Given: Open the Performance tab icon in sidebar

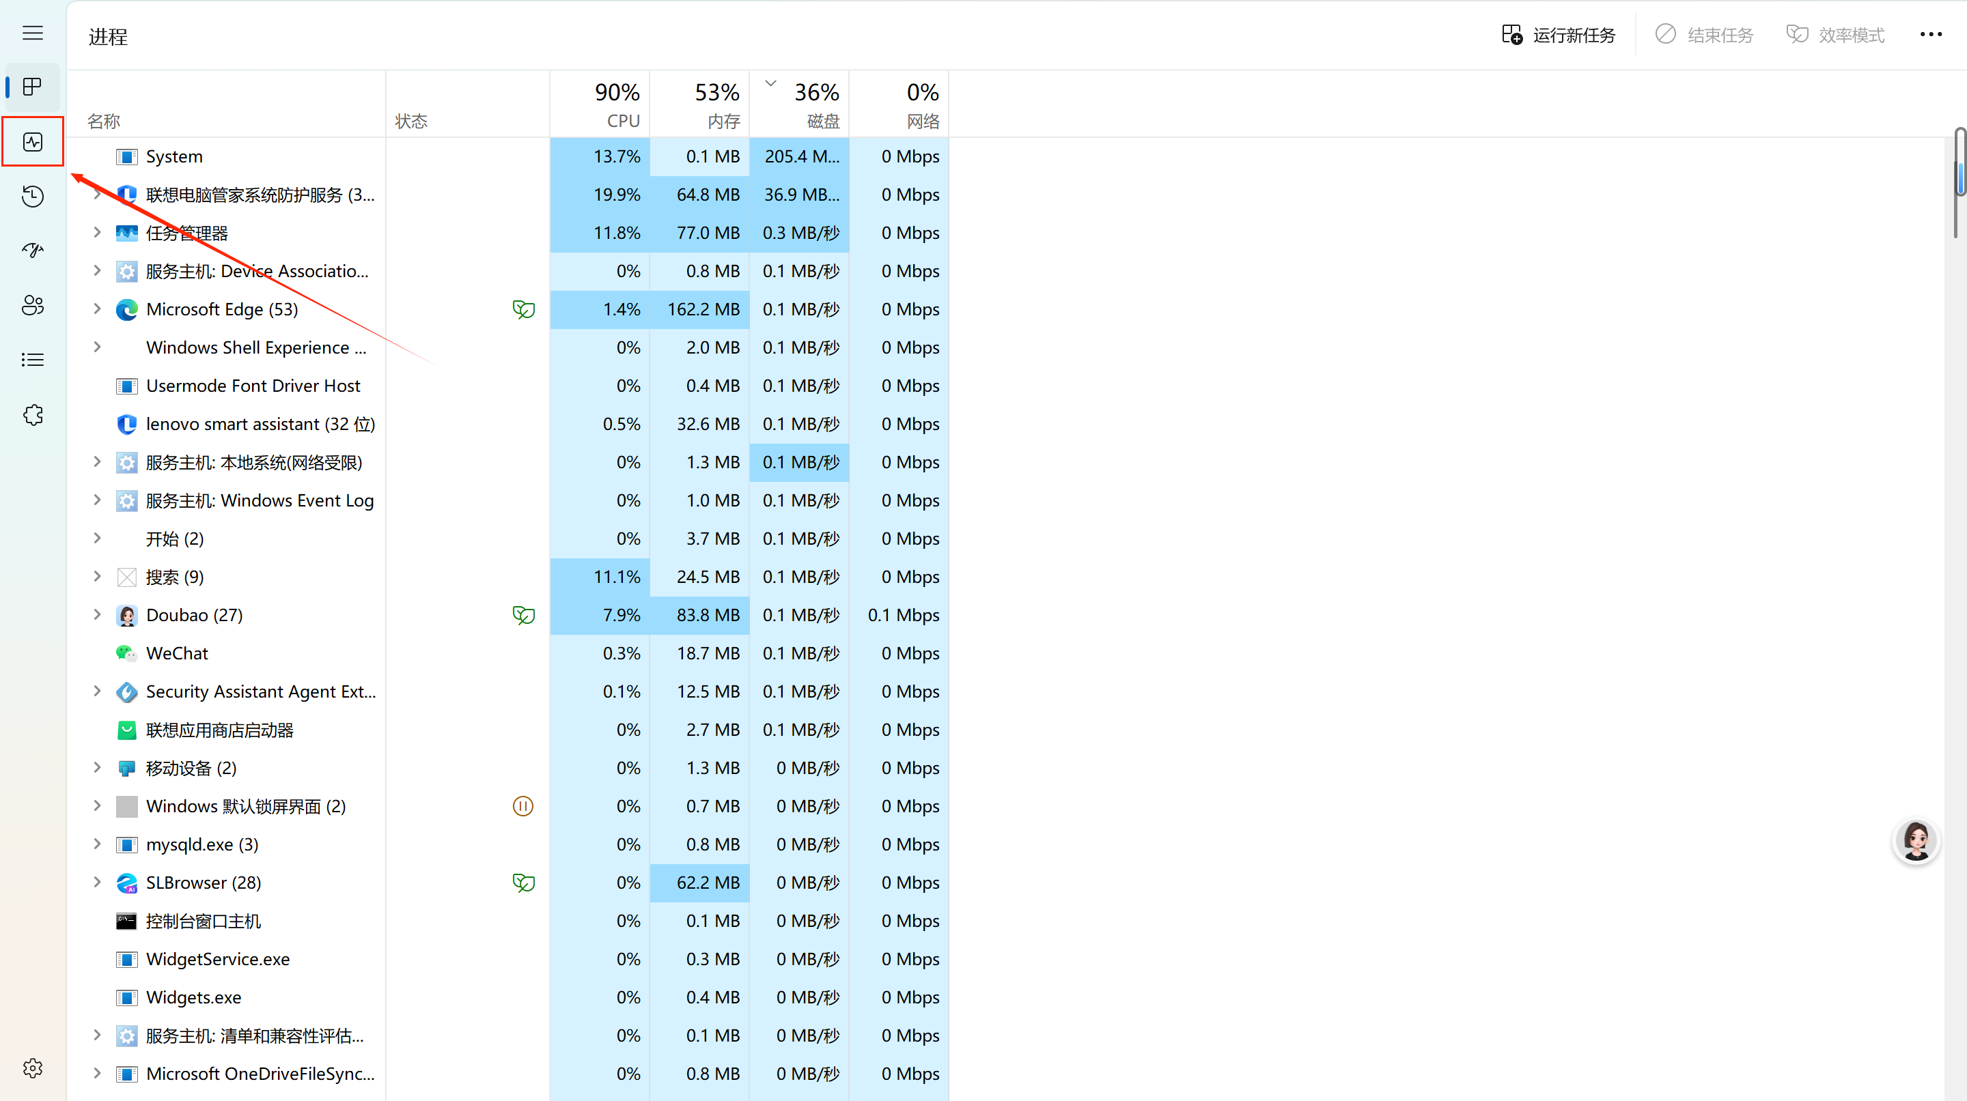Looking at the screenshot, I should (x=33, y=142).
